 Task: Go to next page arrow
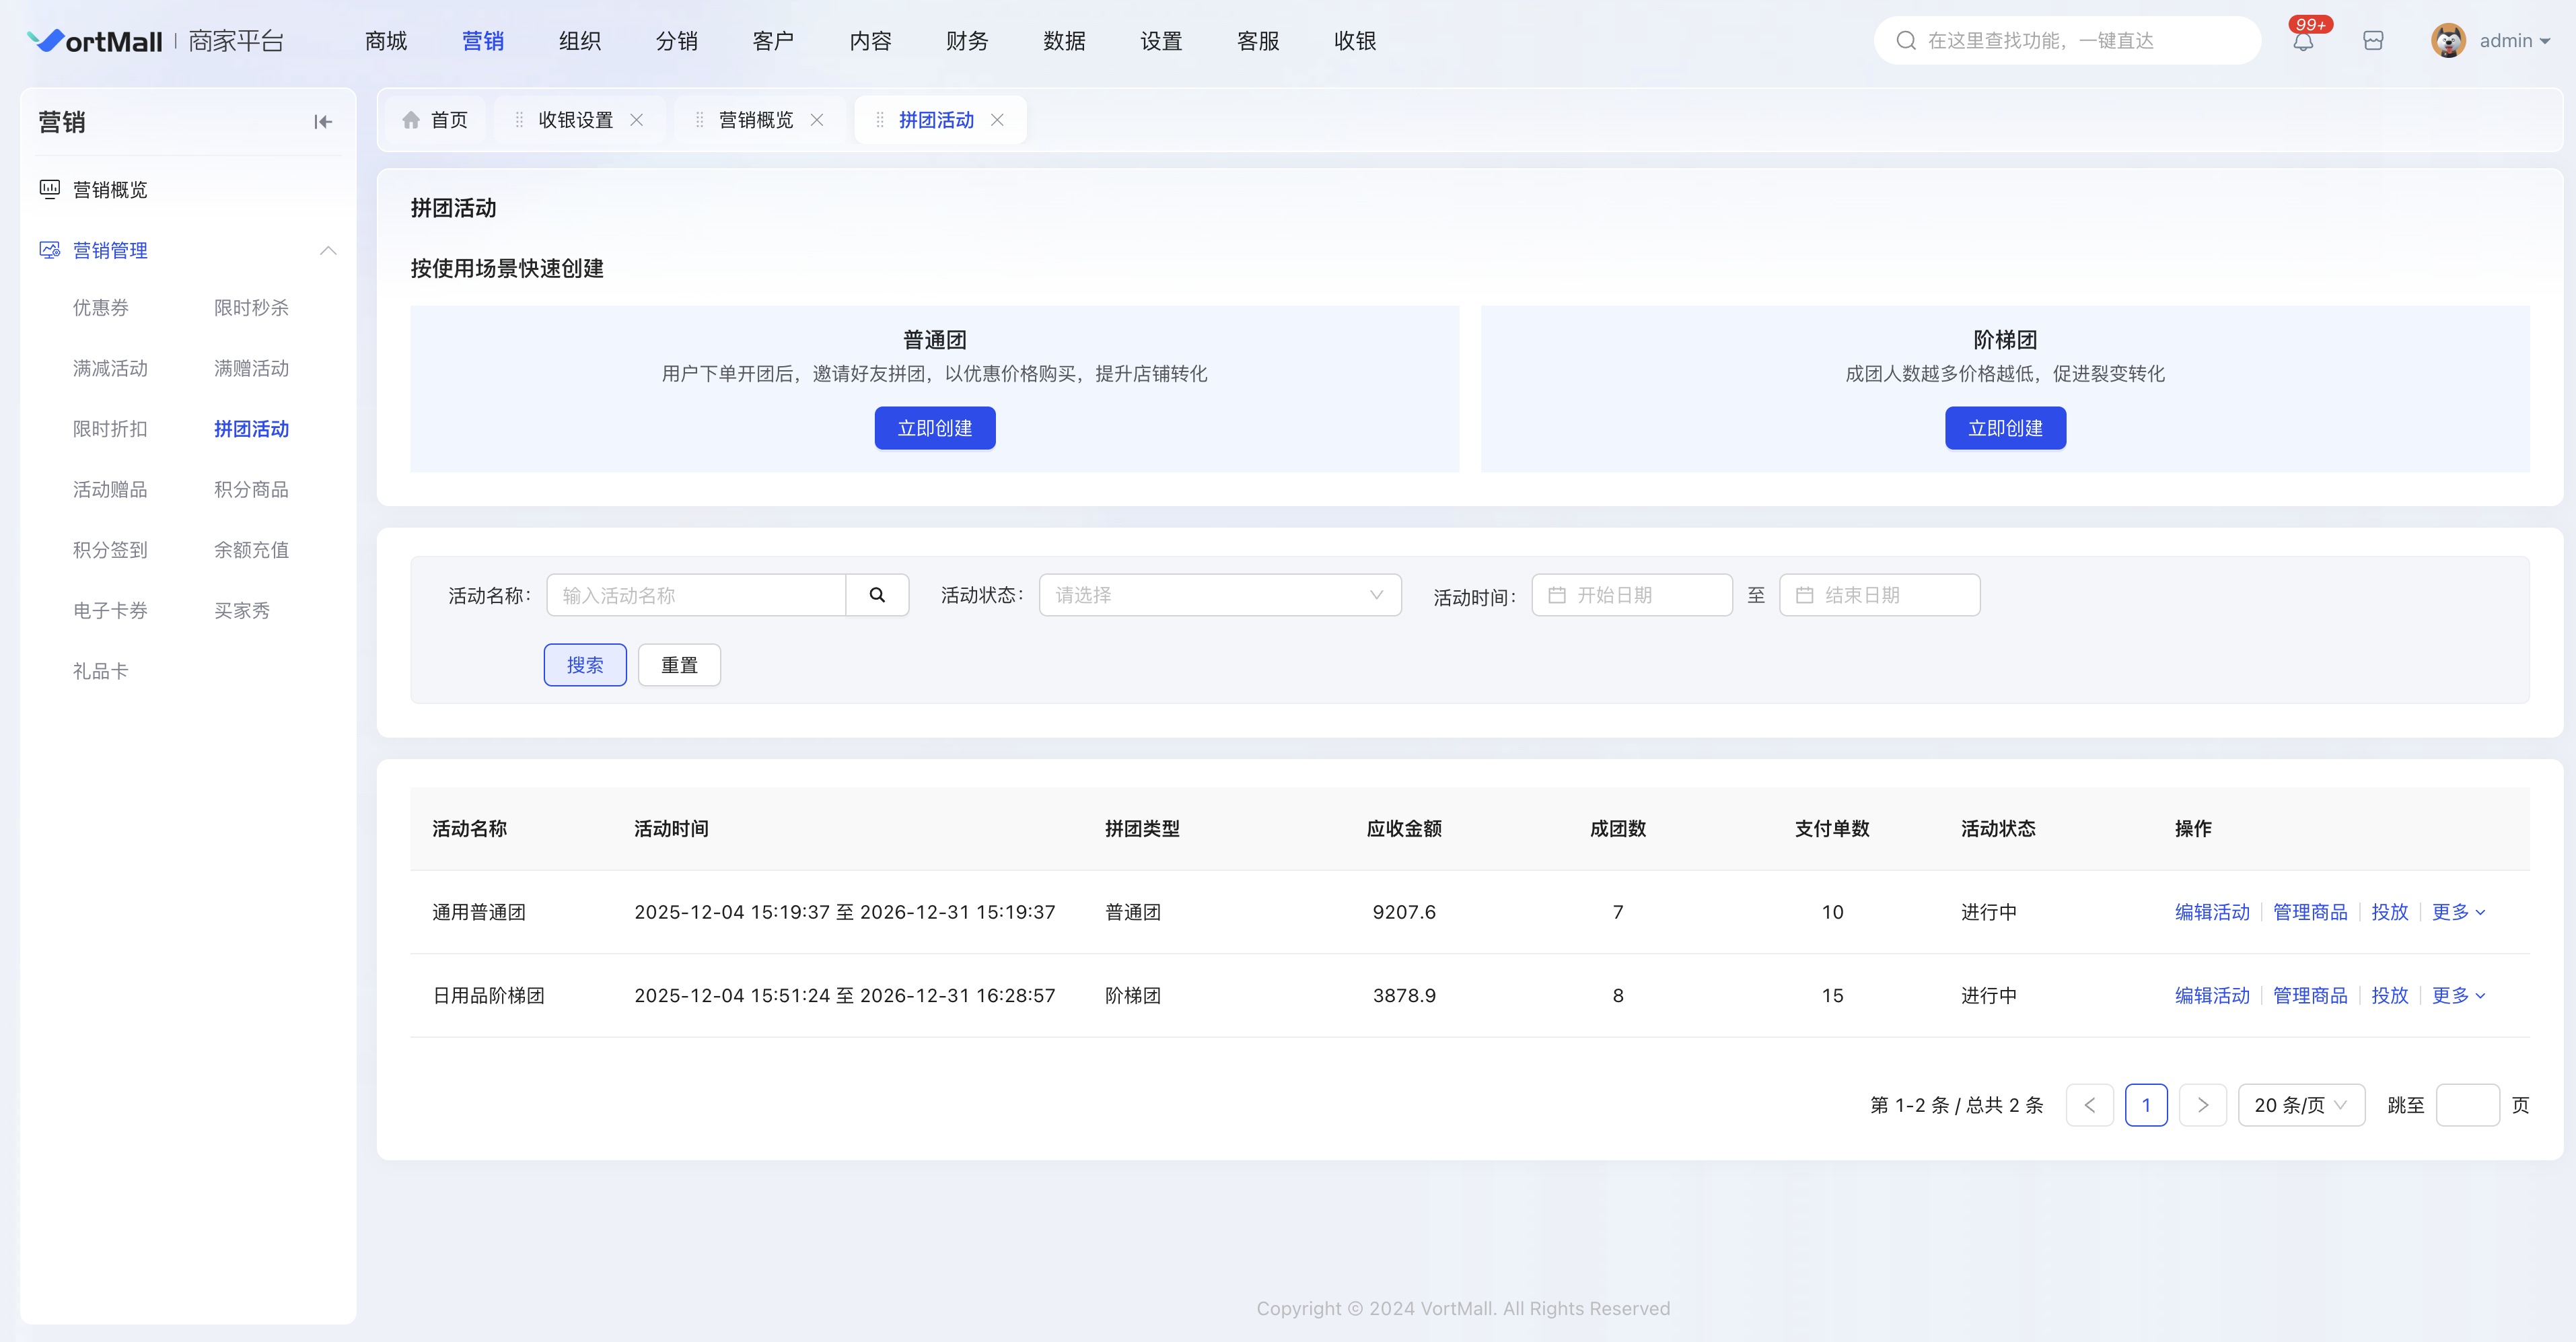[2203, 1105]
